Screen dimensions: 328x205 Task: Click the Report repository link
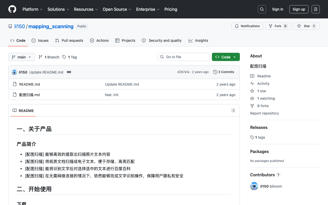264,113
